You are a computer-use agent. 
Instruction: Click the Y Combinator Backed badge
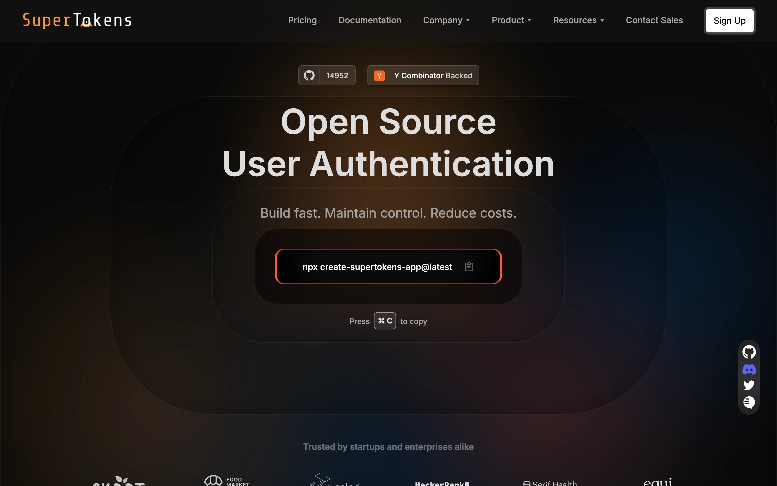(x=433, y=76)
